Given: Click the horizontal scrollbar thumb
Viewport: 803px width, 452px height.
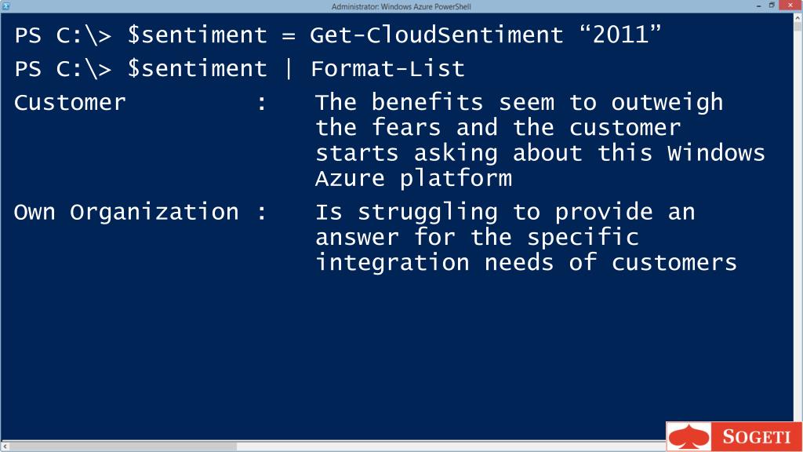Looking at the screenshot, I should tap(123, 447).
